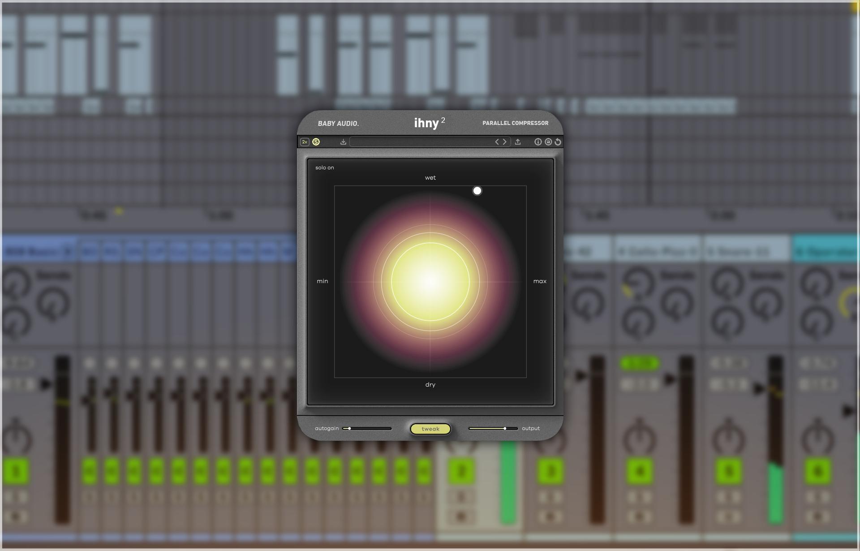Viewport: 860px width, 551px height.
Task: Click the 'dry' label
Action: (430, 385)
